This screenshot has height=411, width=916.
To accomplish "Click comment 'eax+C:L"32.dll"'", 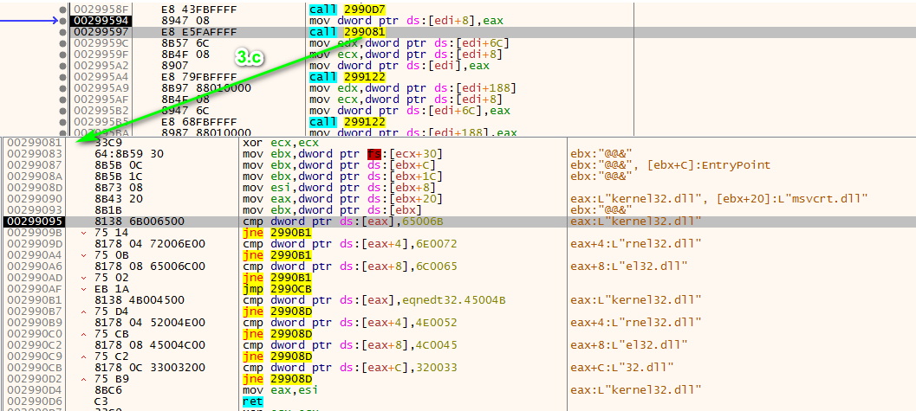I will point(623,366).
